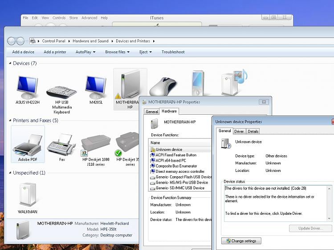
Task: Click the Update Driver button
Action: pyautogui.click(x=310, y=228)
